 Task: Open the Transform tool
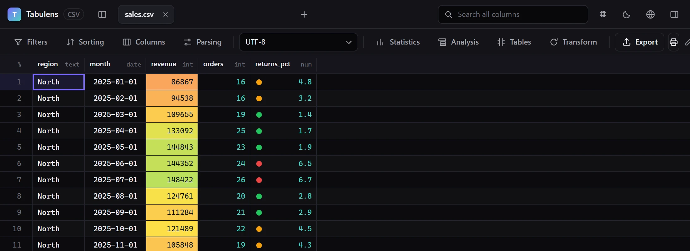click(x=574, y=42)
